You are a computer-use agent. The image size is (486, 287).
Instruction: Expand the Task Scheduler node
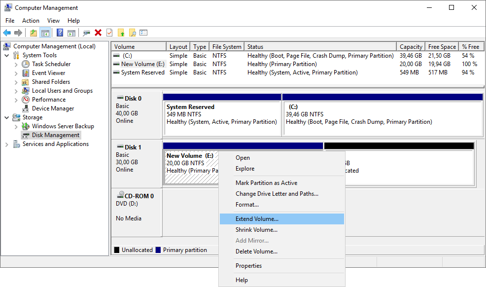[16, 65]
